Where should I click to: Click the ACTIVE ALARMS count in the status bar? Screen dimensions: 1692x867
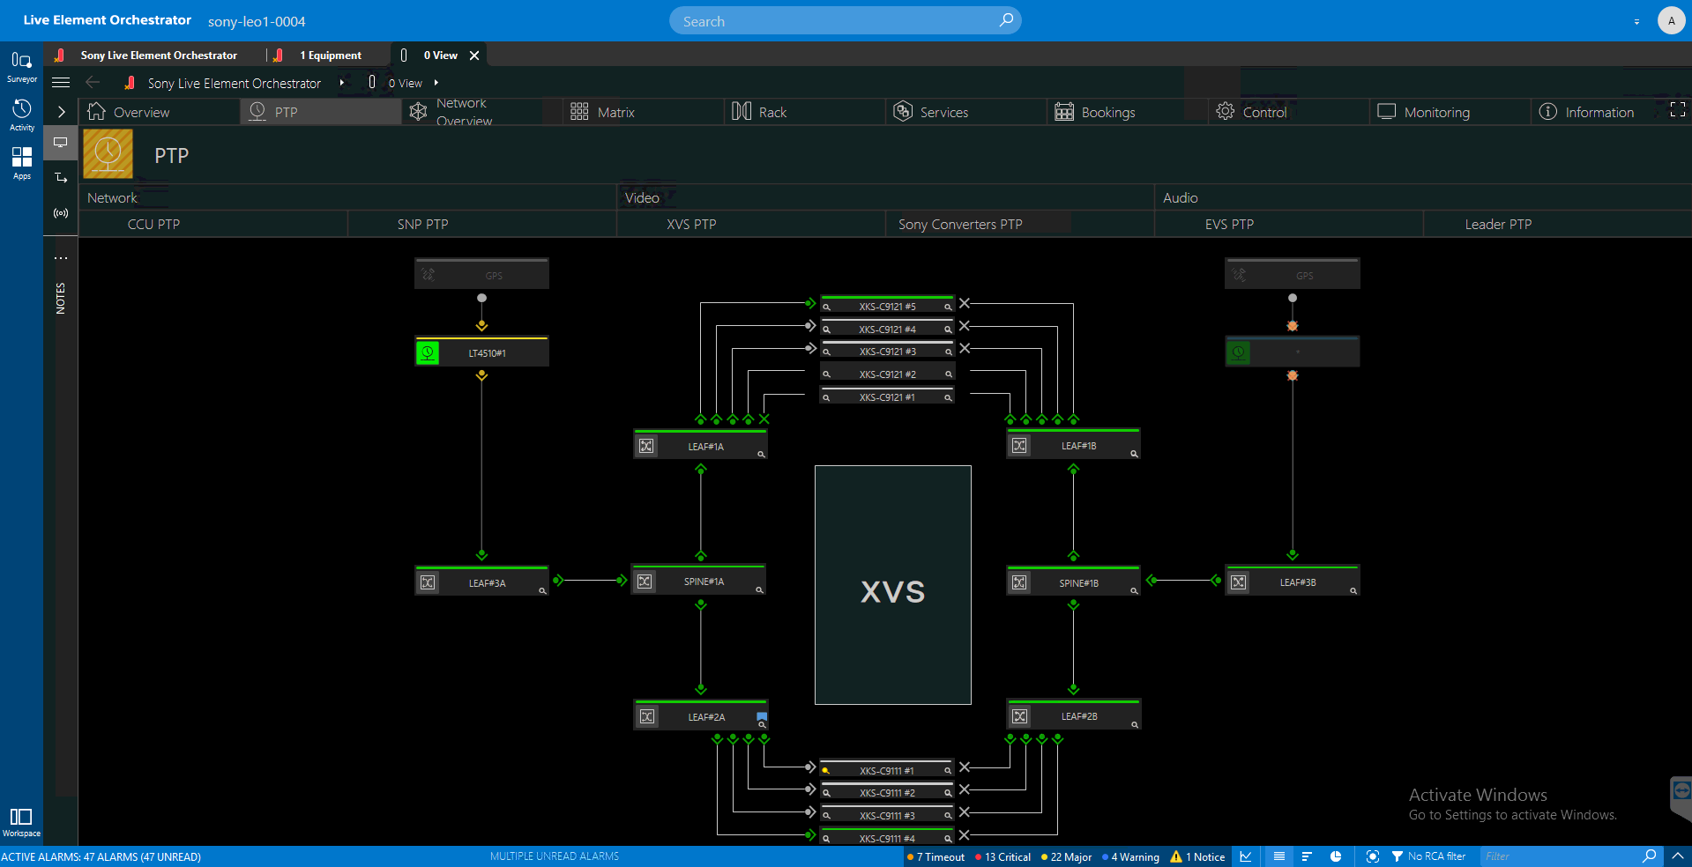(x=101, y=856)
